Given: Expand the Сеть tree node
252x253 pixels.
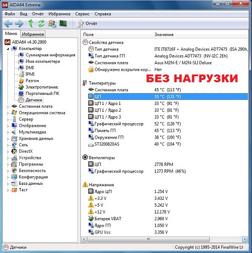Looking at the screenshot, I should click(x=8, y=145).
